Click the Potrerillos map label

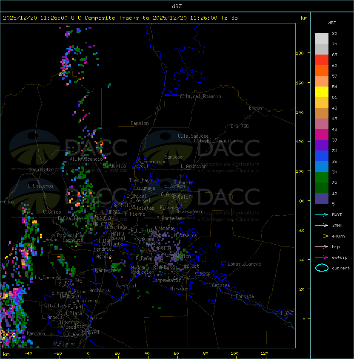pyautogui.click(x=71, y=235)
